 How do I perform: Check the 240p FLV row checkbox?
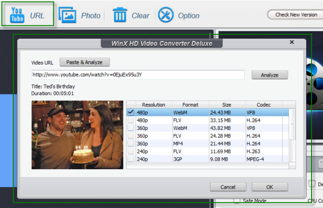[x=131, y=151]
